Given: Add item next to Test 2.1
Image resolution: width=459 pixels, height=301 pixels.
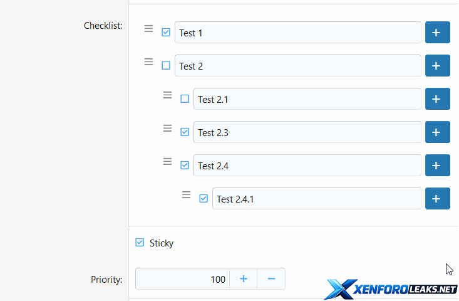Looking at the screenshot, I should [x=437, y=99].
